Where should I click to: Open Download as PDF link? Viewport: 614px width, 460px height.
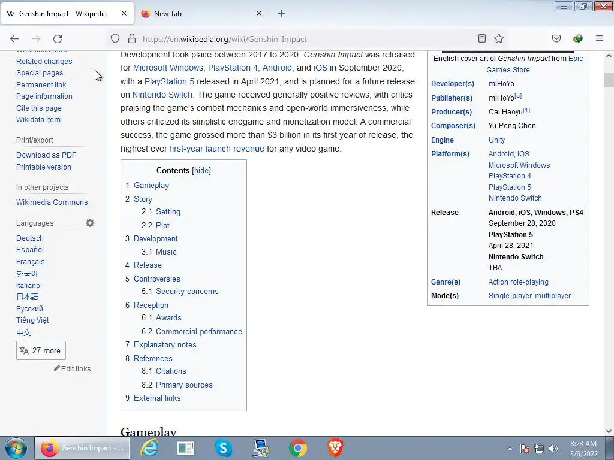coord(46,155)
